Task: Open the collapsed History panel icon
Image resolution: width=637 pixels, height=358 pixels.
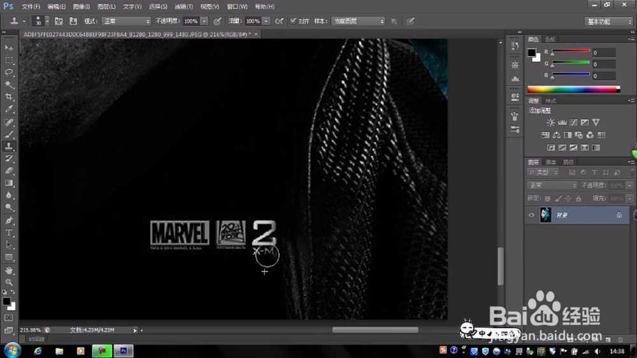Action: coord(515,46)
